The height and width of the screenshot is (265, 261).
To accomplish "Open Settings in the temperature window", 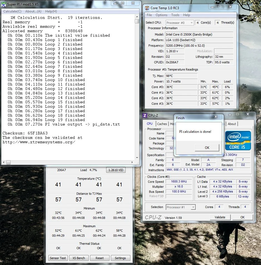I will click(120, 258).
